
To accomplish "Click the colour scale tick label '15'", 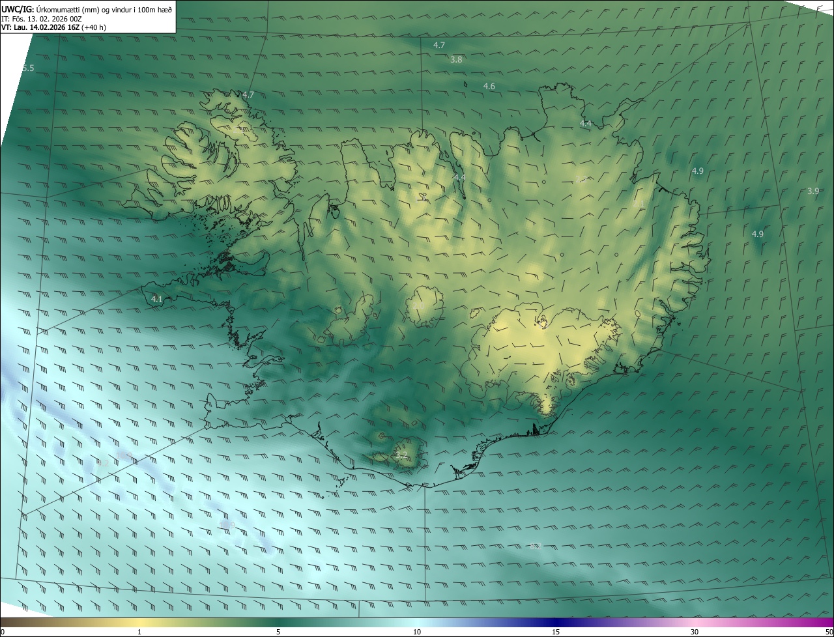I will [x=556, y=632].
